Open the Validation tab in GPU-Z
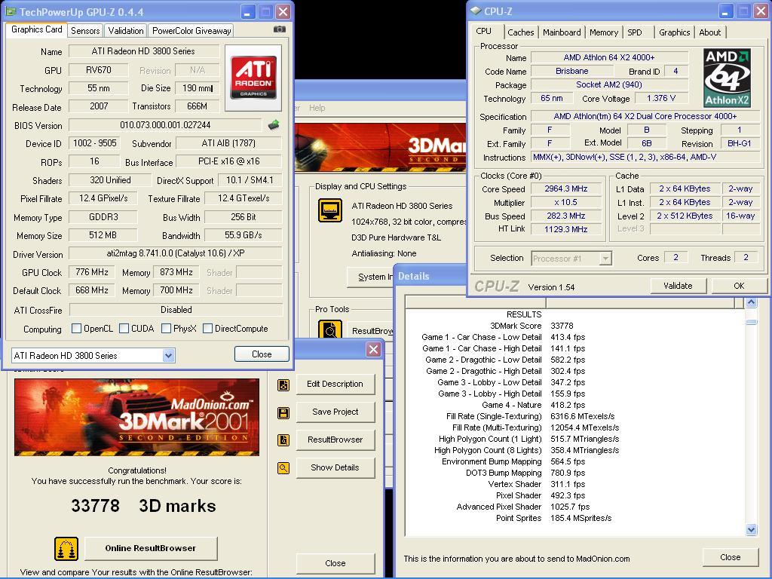Viewport: 772px width, 579px height. tap(126, 30)
